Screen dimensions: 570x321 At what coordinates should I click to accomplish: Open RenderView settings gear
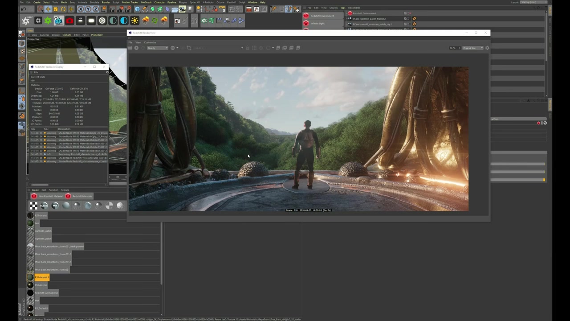(x=487, y=48)
